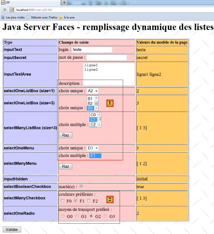Check the F2 color checkbox

pos(89,201)
